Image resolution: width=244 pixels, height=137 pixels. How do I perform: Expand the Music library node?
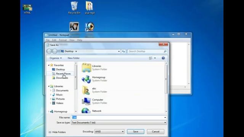point(51,95)
